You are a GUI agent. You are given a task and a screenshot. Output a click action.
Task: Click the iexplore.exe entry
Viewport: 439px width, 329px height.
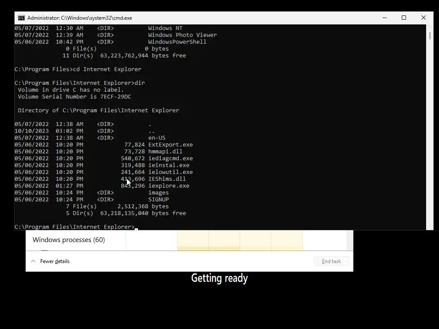[x=169, y=186]
